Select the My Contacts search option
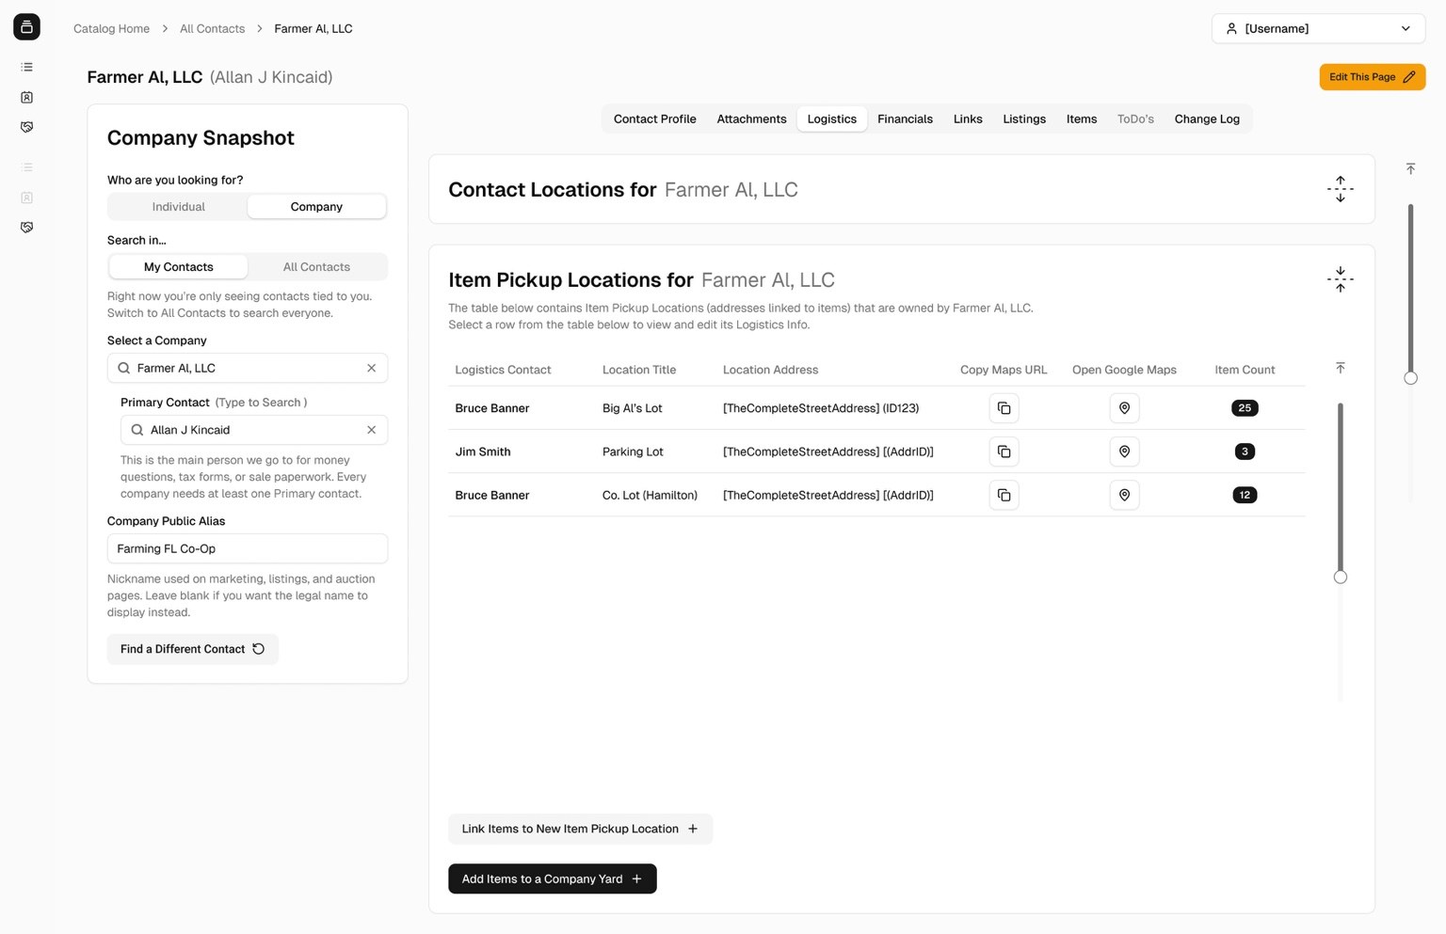This screenshot has width=1446, height=934. (x=178, y=267)
